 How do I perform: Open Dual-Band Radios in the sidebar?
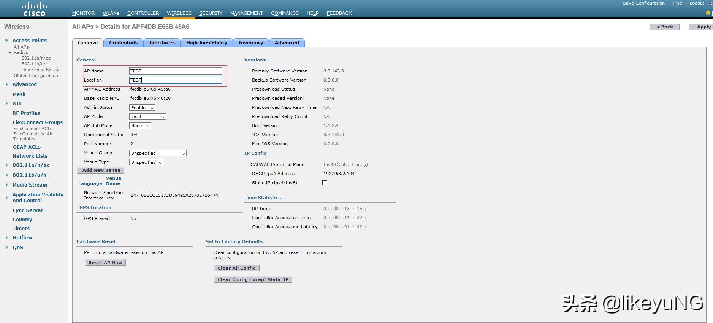[x=41, y=69]
